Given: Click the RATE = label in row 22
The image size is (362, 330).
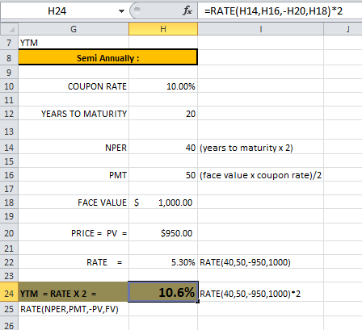Looking at the screenshot, I should 74,262.
